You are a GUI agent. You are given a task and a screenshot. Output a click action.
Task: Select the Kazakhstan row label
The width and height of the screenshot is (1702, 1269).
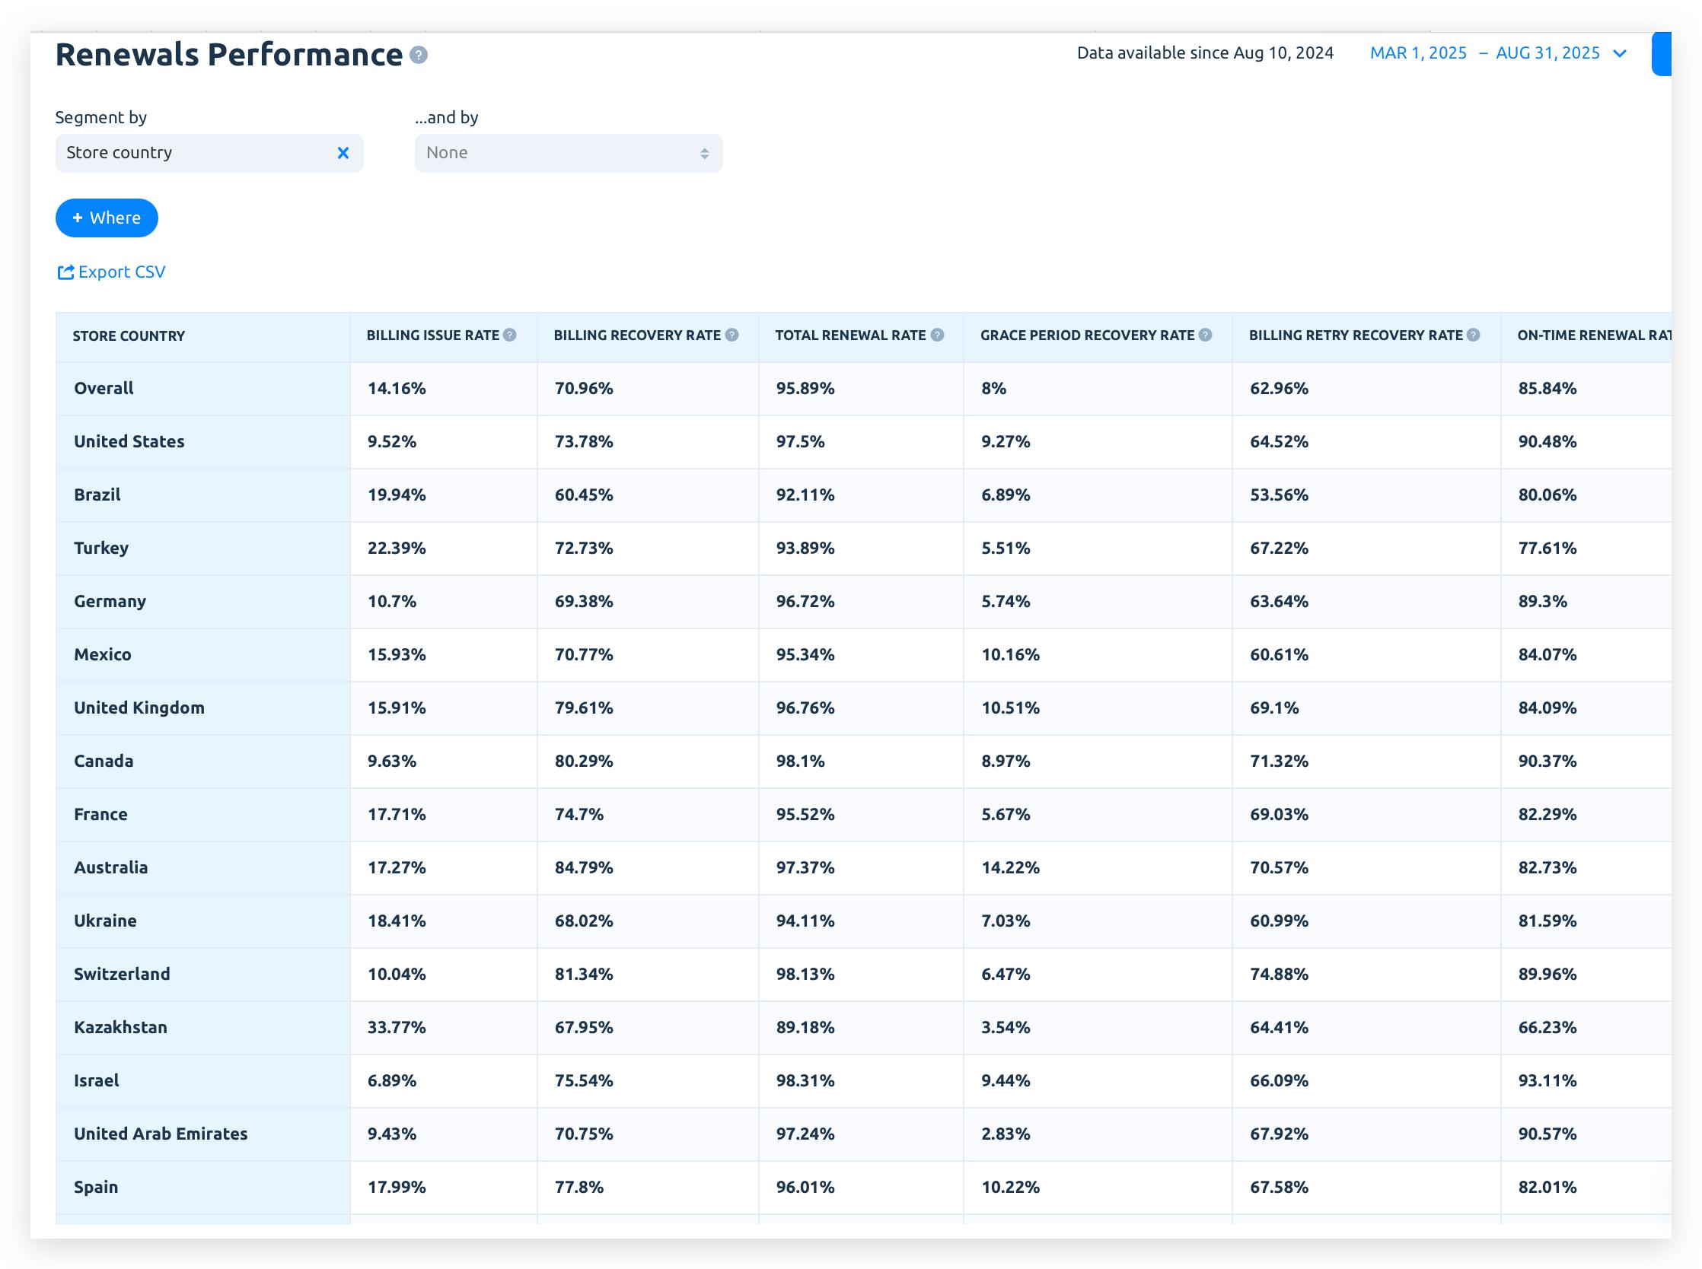pyautogui.click(x=120, y=1027)
